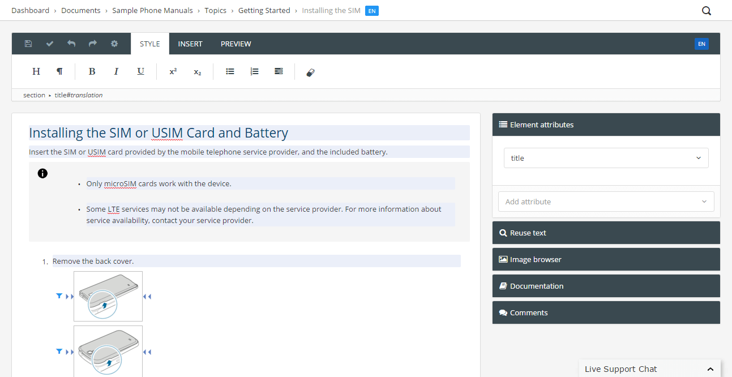Toggle italic formatting
The image size is (732, 377).
point(116,71)
